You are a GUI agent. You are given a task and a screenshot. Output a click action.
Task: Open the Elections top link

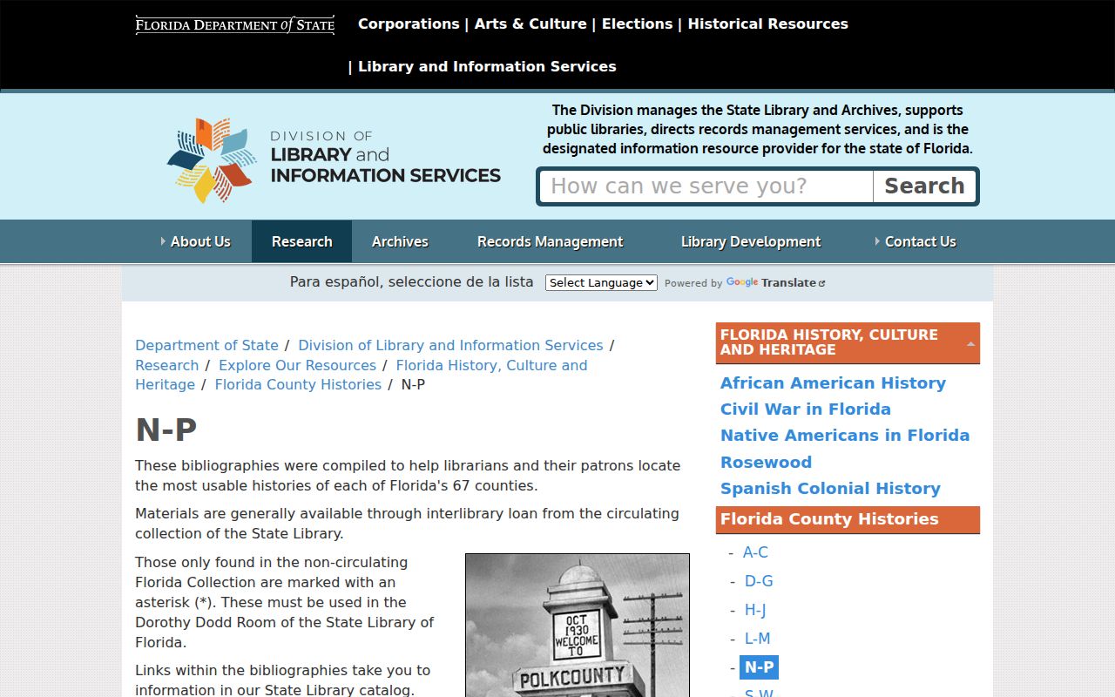[637, 24]
